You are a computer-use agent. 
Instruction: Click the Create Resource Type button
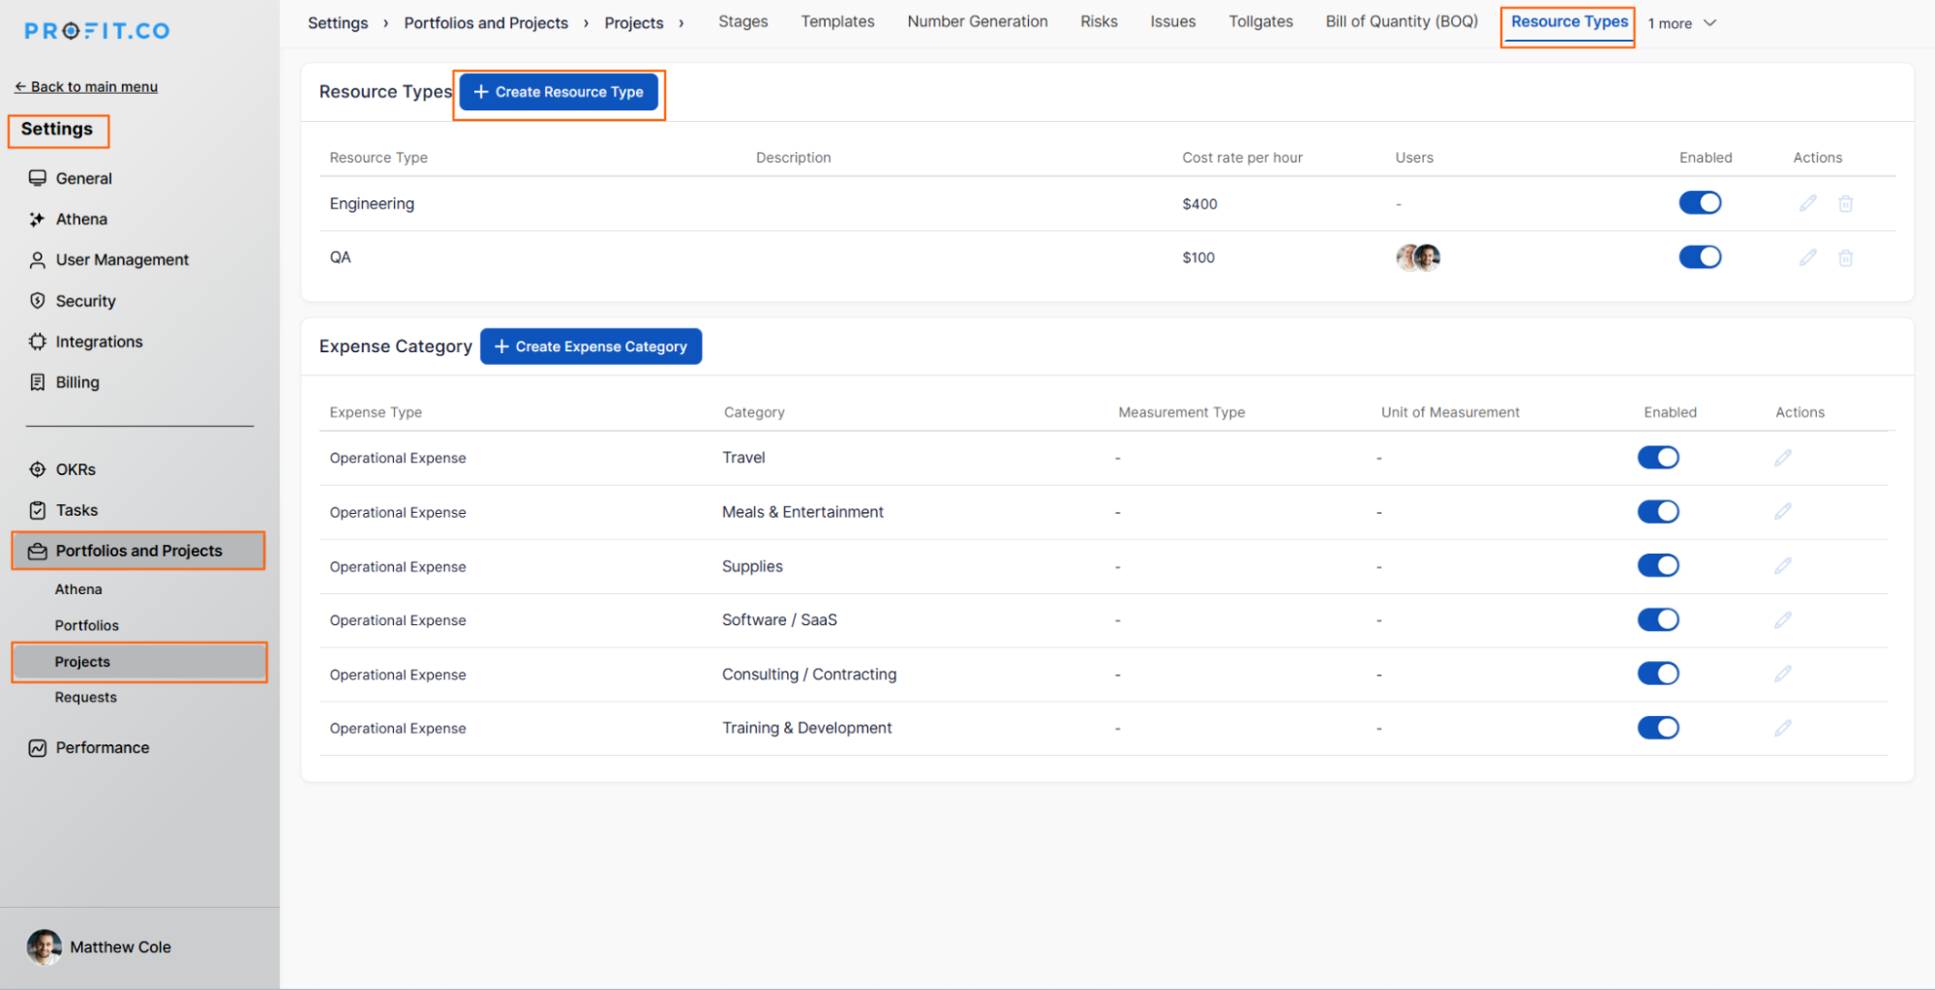[x=559, y=92]
